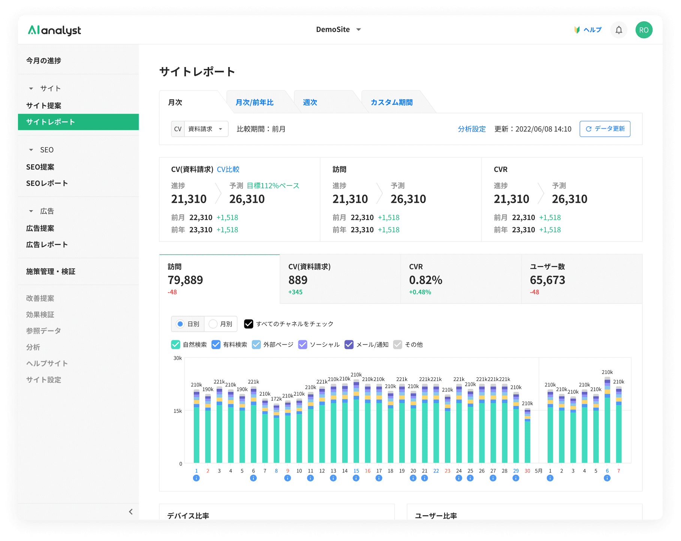The height and width of the screenshot is (541, 681).
Task: Click the notification bell icon
Action: (x=618, y=30)
